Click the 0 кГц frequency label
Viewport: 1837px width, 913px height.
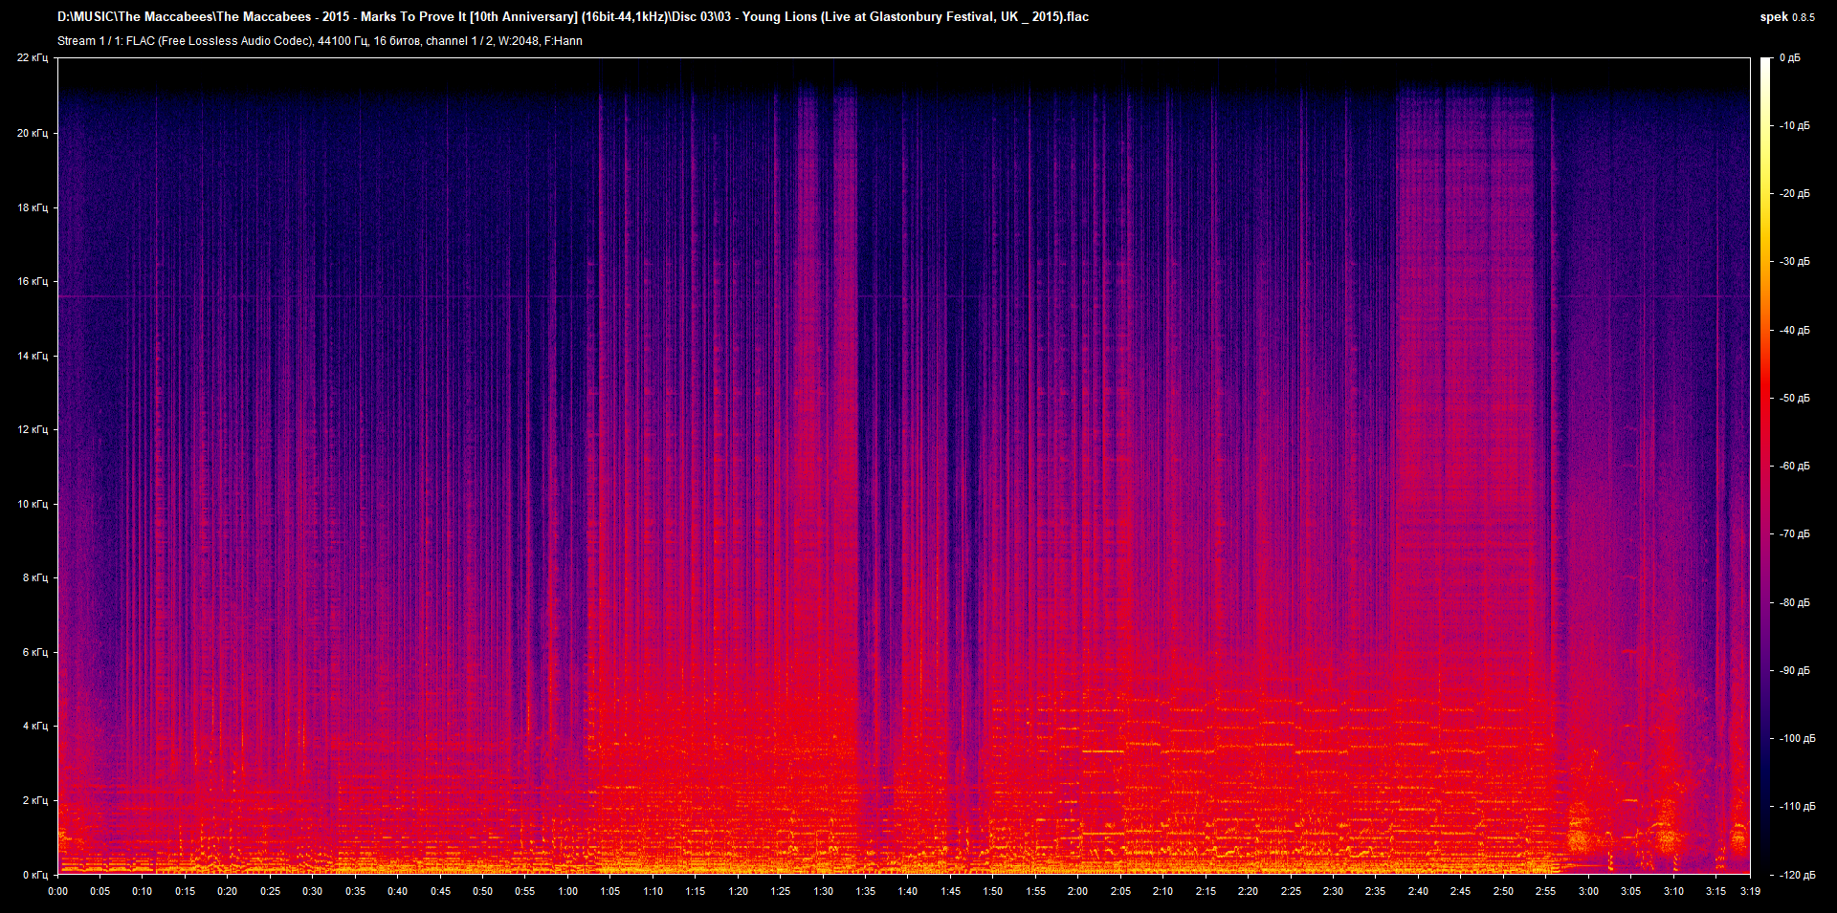[x=34, y=875]
